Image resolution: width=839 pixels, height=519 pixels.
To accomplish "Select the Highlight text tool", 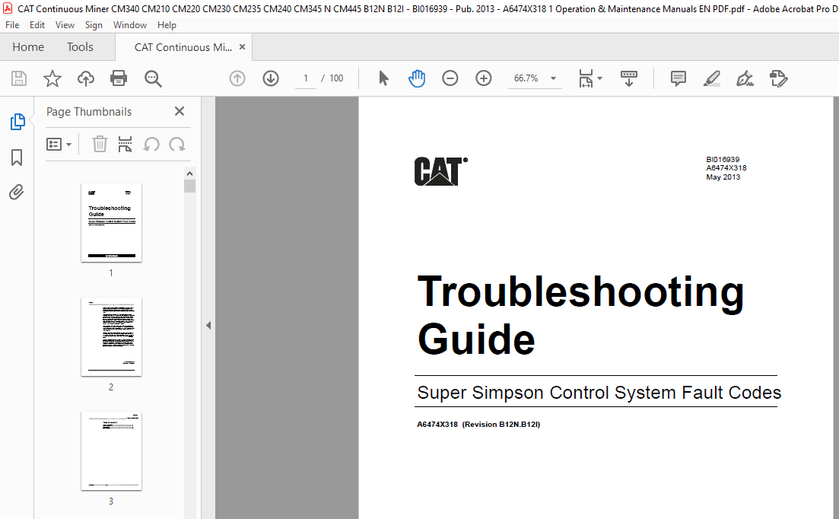I will (x=712, y=78).
